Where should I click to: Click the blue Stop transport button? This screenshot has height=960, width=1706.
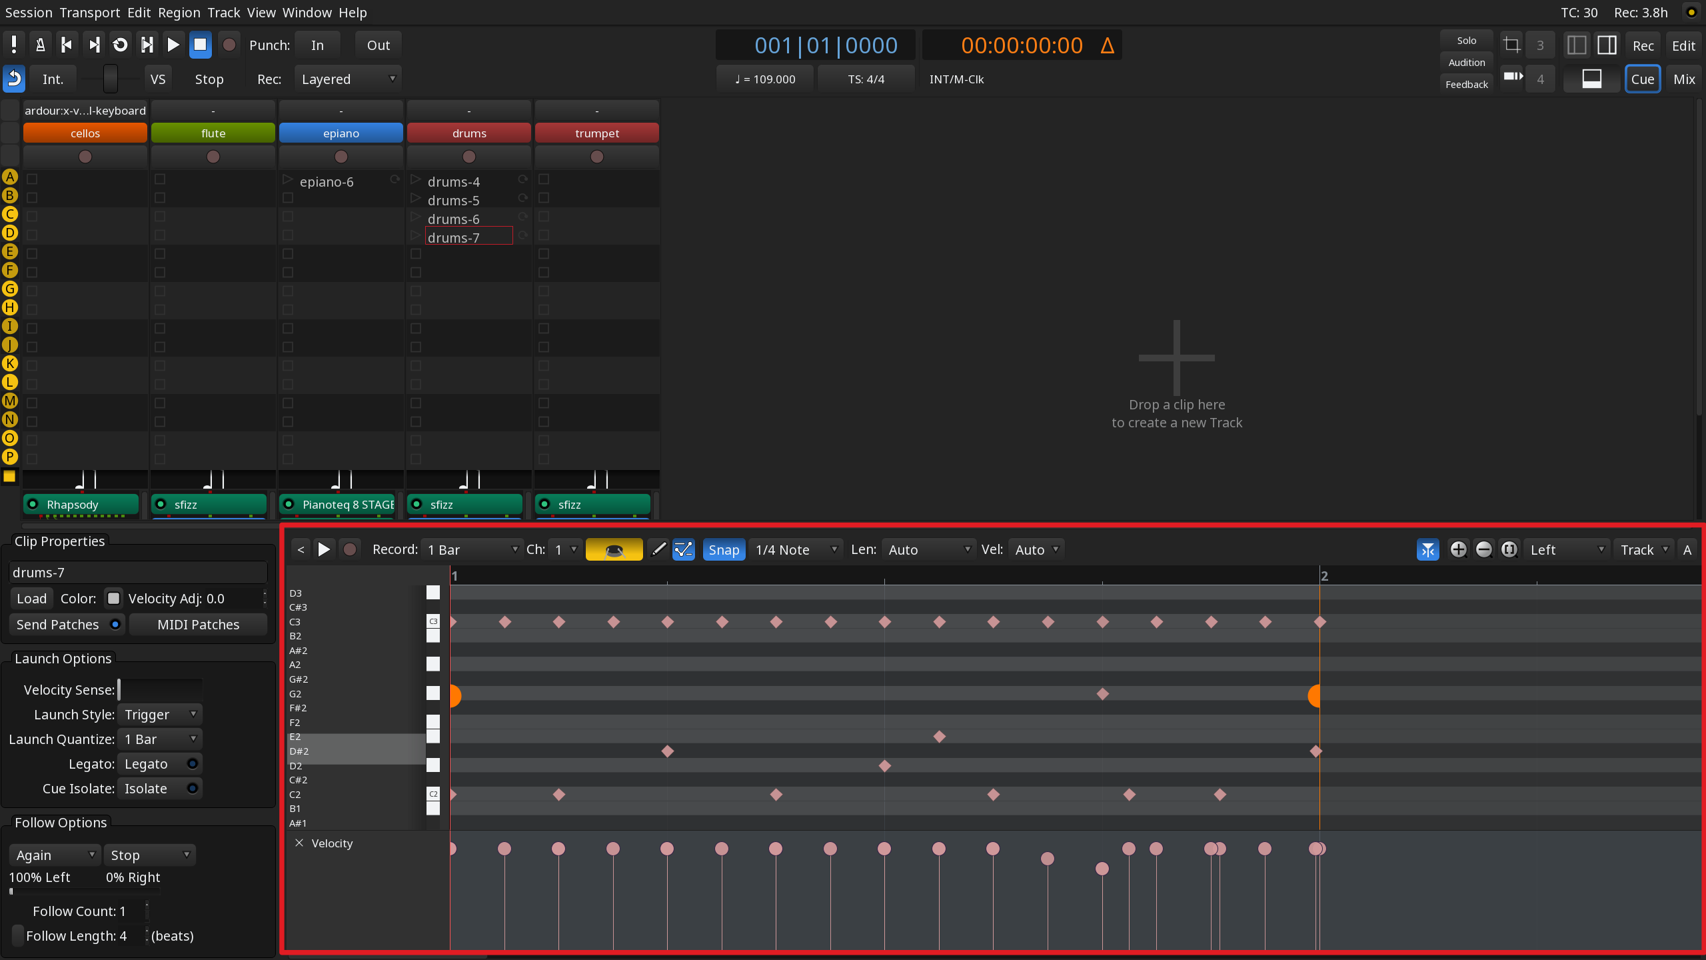[x=200, y=45]
